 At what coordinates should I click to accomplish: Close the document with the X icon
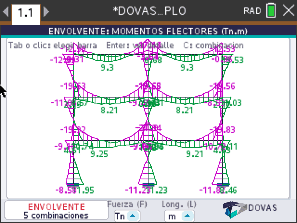point(289,11)
